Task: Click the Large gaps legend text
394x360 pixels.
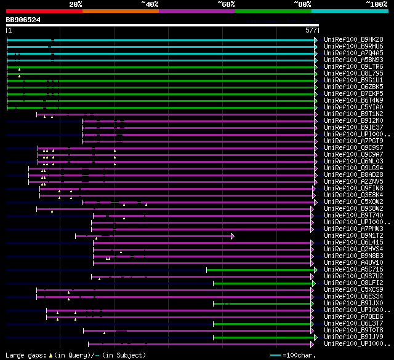Action: pyautogui.click(x=76, y=355)
